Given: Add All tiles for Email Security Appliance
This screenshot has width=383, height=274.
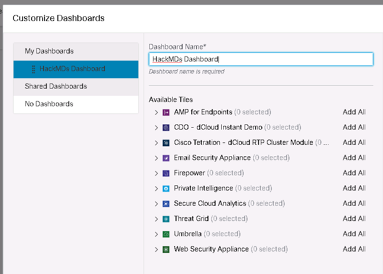Looking at the screenshot, I should pyautogui.click(x=354, y=158).
